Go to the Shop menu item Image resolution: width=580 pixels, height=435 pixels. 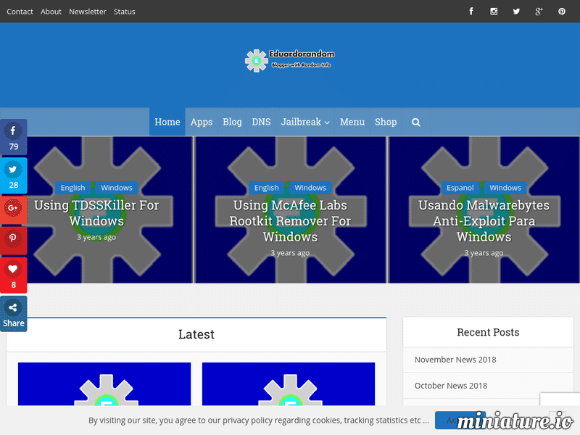[386, 122]
